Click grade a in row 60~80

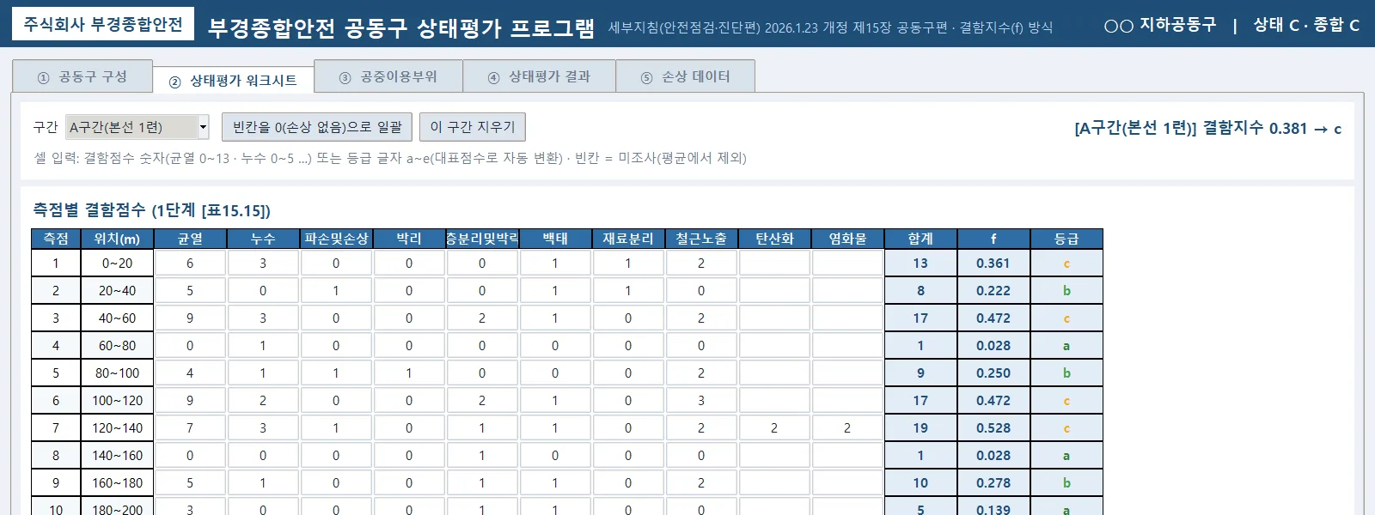pyautogui.click(x=1066, y=345)
